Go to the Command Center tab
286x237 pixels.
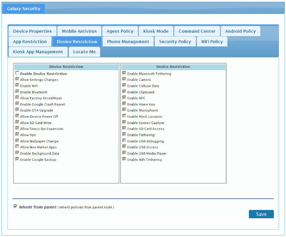(197, 31)
